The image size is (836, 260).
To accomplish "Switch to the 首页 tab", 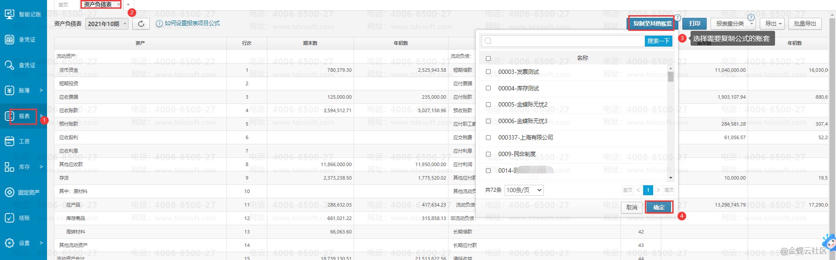I will [x=64, y=5].
